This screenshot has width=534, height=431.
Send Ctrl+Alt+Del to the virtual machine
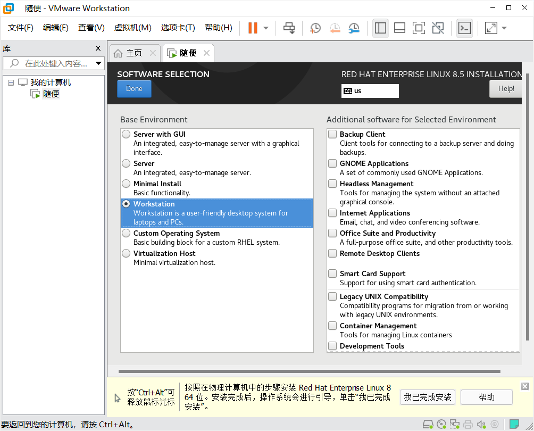coord(289,28)
